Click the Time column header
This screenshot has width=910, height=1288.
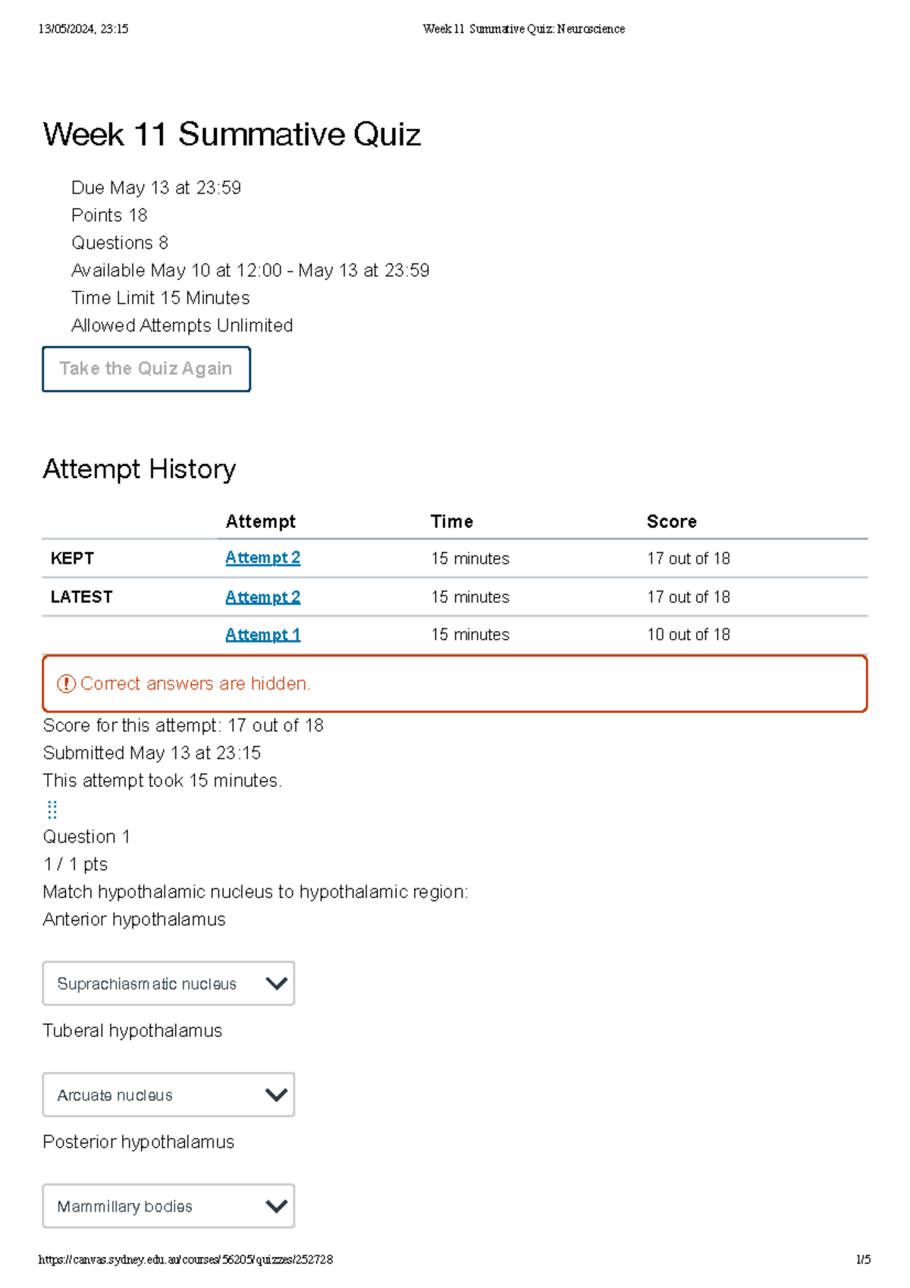(451, 522)
